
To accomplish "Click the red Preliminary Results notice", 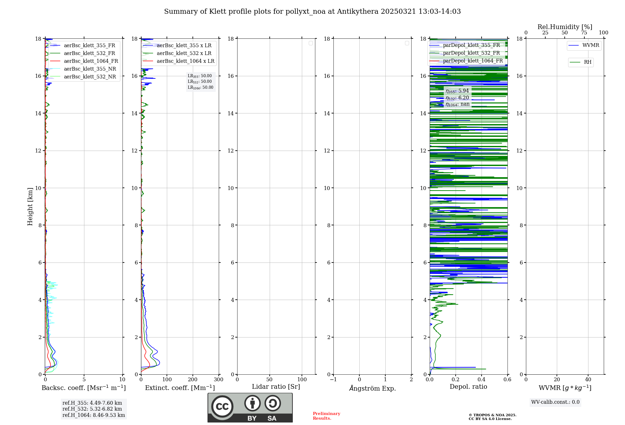I will click(x=327, y=416).
